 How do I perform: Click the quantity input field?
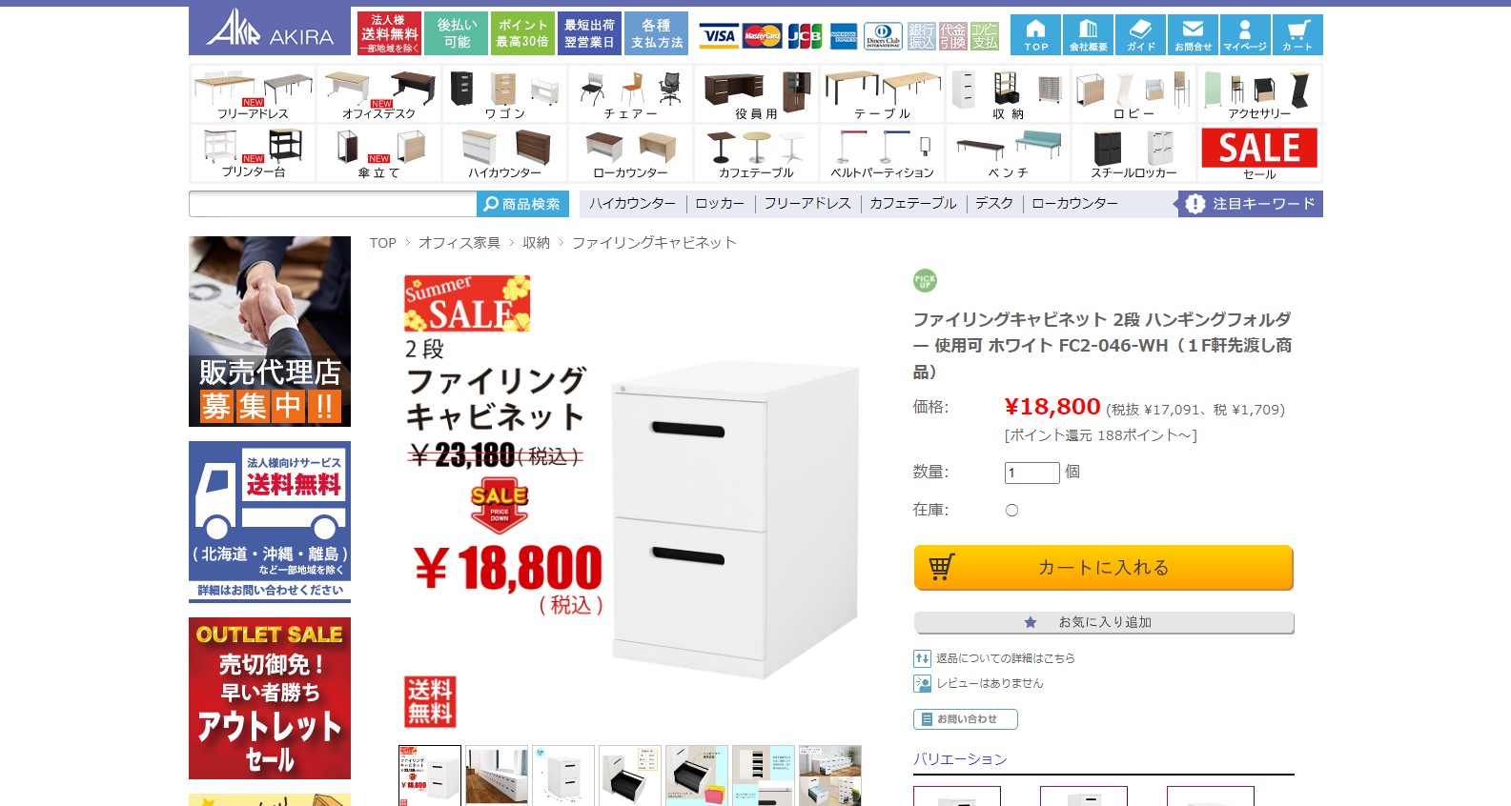click(1031, 473)
